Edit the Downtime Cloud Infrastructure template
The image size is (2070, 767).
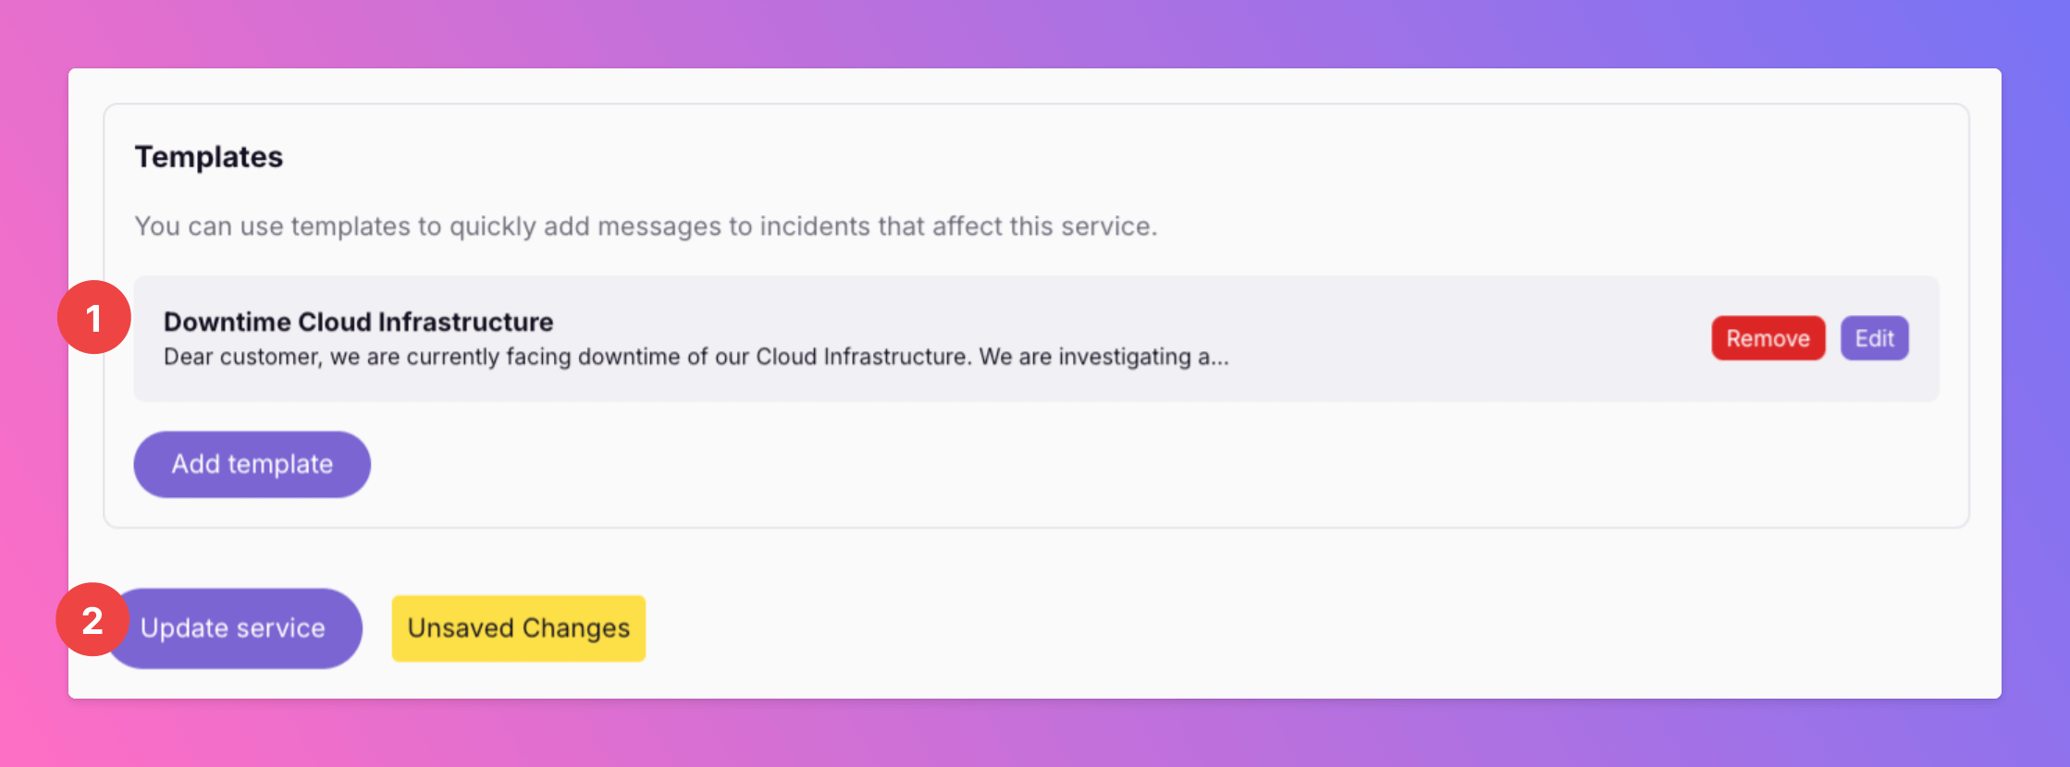coord(1874,338)
